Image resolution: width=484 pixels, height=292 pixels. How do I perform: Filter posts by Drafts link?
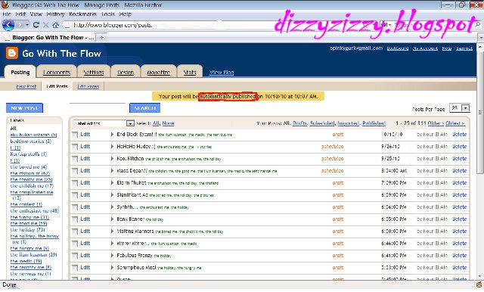pos(299,123)
